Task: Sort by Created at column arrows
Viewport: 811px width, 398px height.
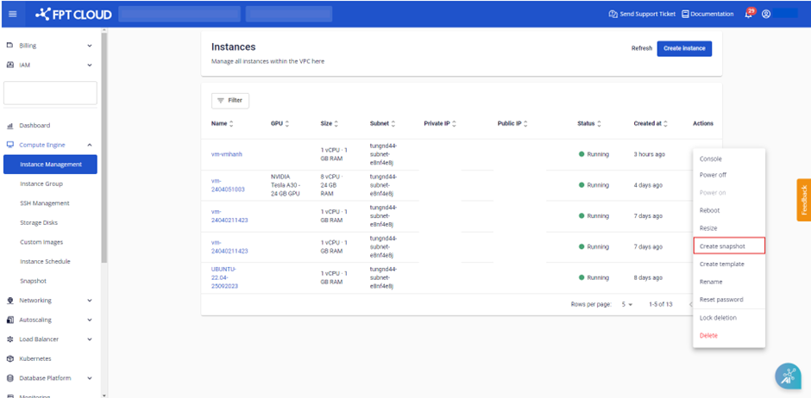Action: coord(666,124)
